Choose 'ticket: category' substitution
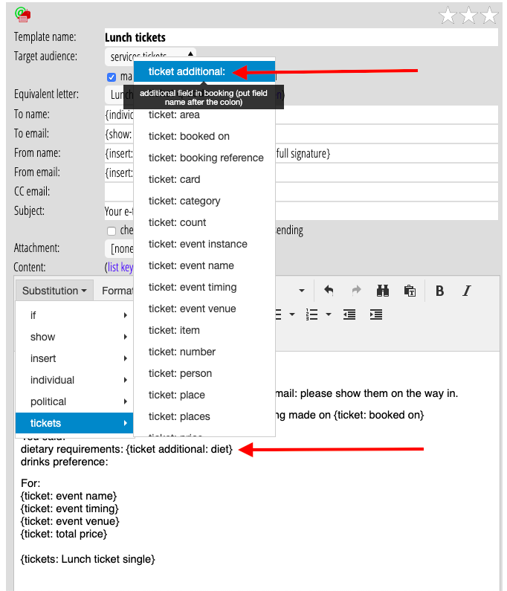The height and width of the screenshot is (591, 507). click(204, 201)
